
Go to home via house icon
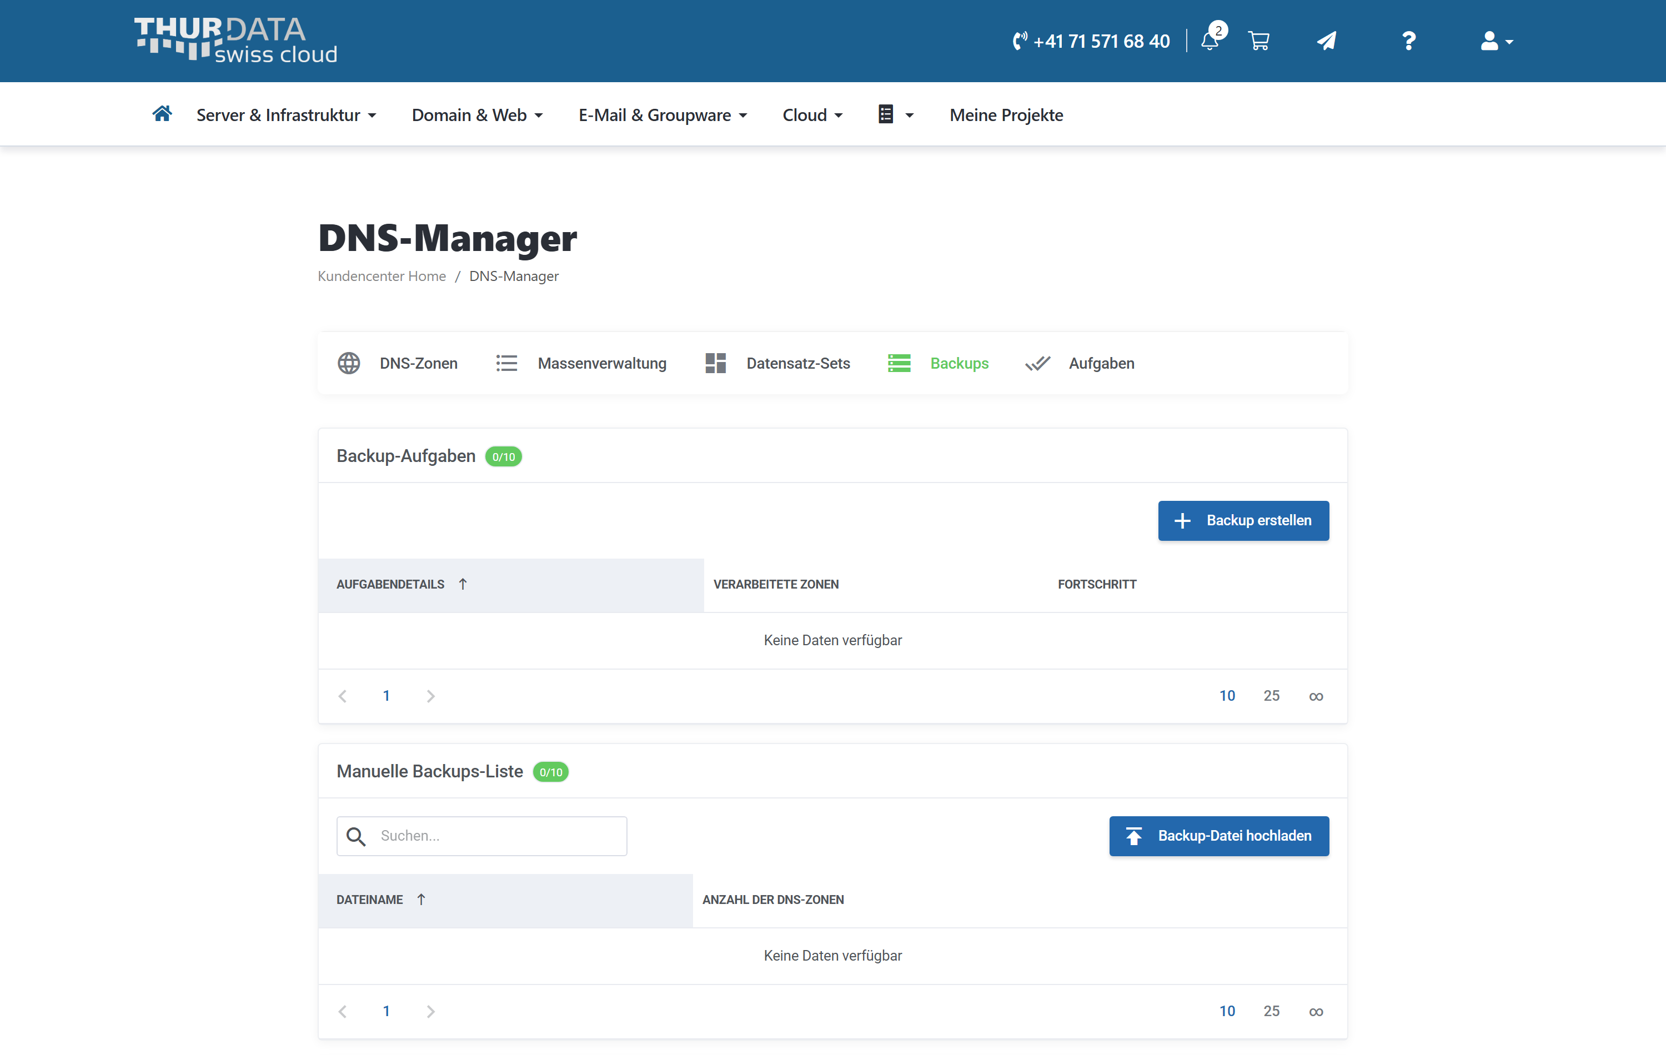pos(162,113)
